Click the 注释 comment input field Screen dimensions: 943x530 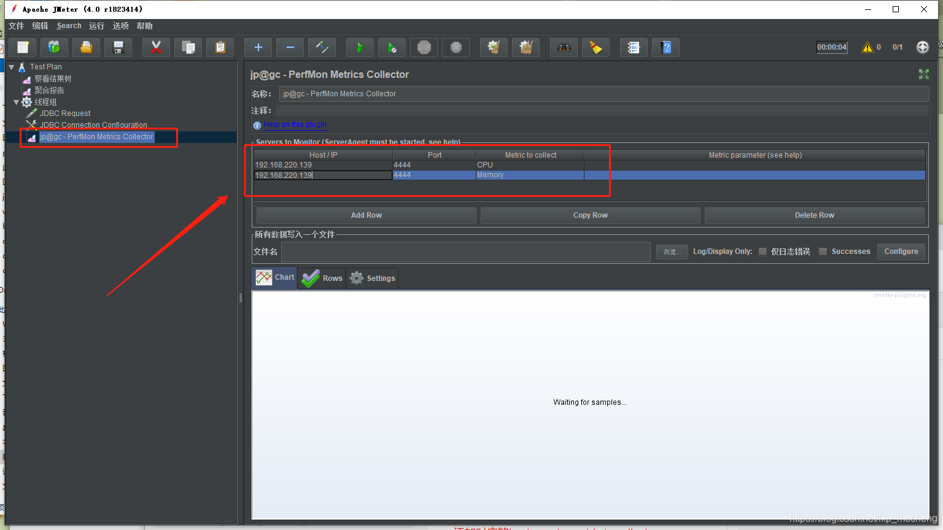pos(602,110)
